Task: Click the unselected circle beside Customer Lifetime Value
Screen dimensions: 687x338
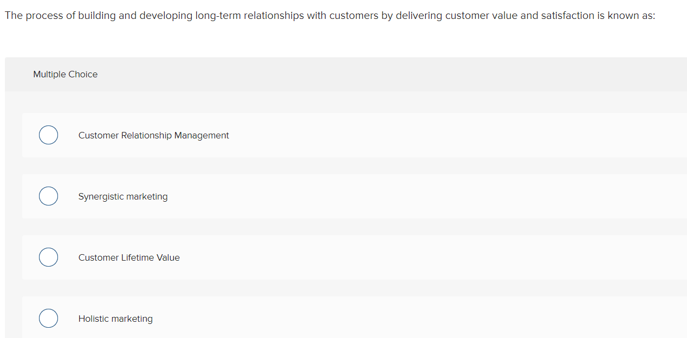Action: (x=48, y=257)
